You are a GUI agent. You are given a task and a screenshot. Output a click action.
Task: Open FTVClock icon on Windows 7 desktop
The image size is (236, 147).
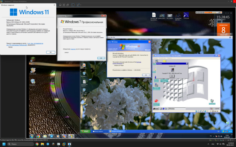[x=186, y=16]
